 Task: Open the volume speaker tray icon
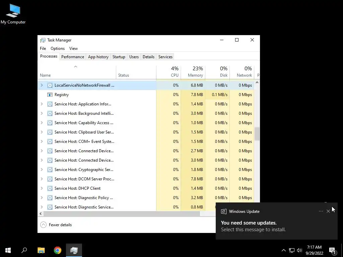(x=299, y=250)
